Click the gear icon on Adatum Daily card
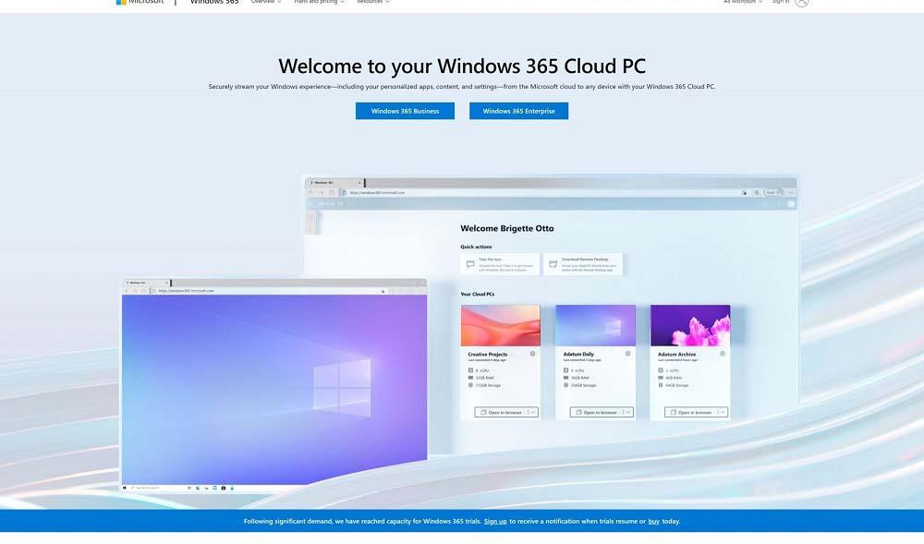 628,354
